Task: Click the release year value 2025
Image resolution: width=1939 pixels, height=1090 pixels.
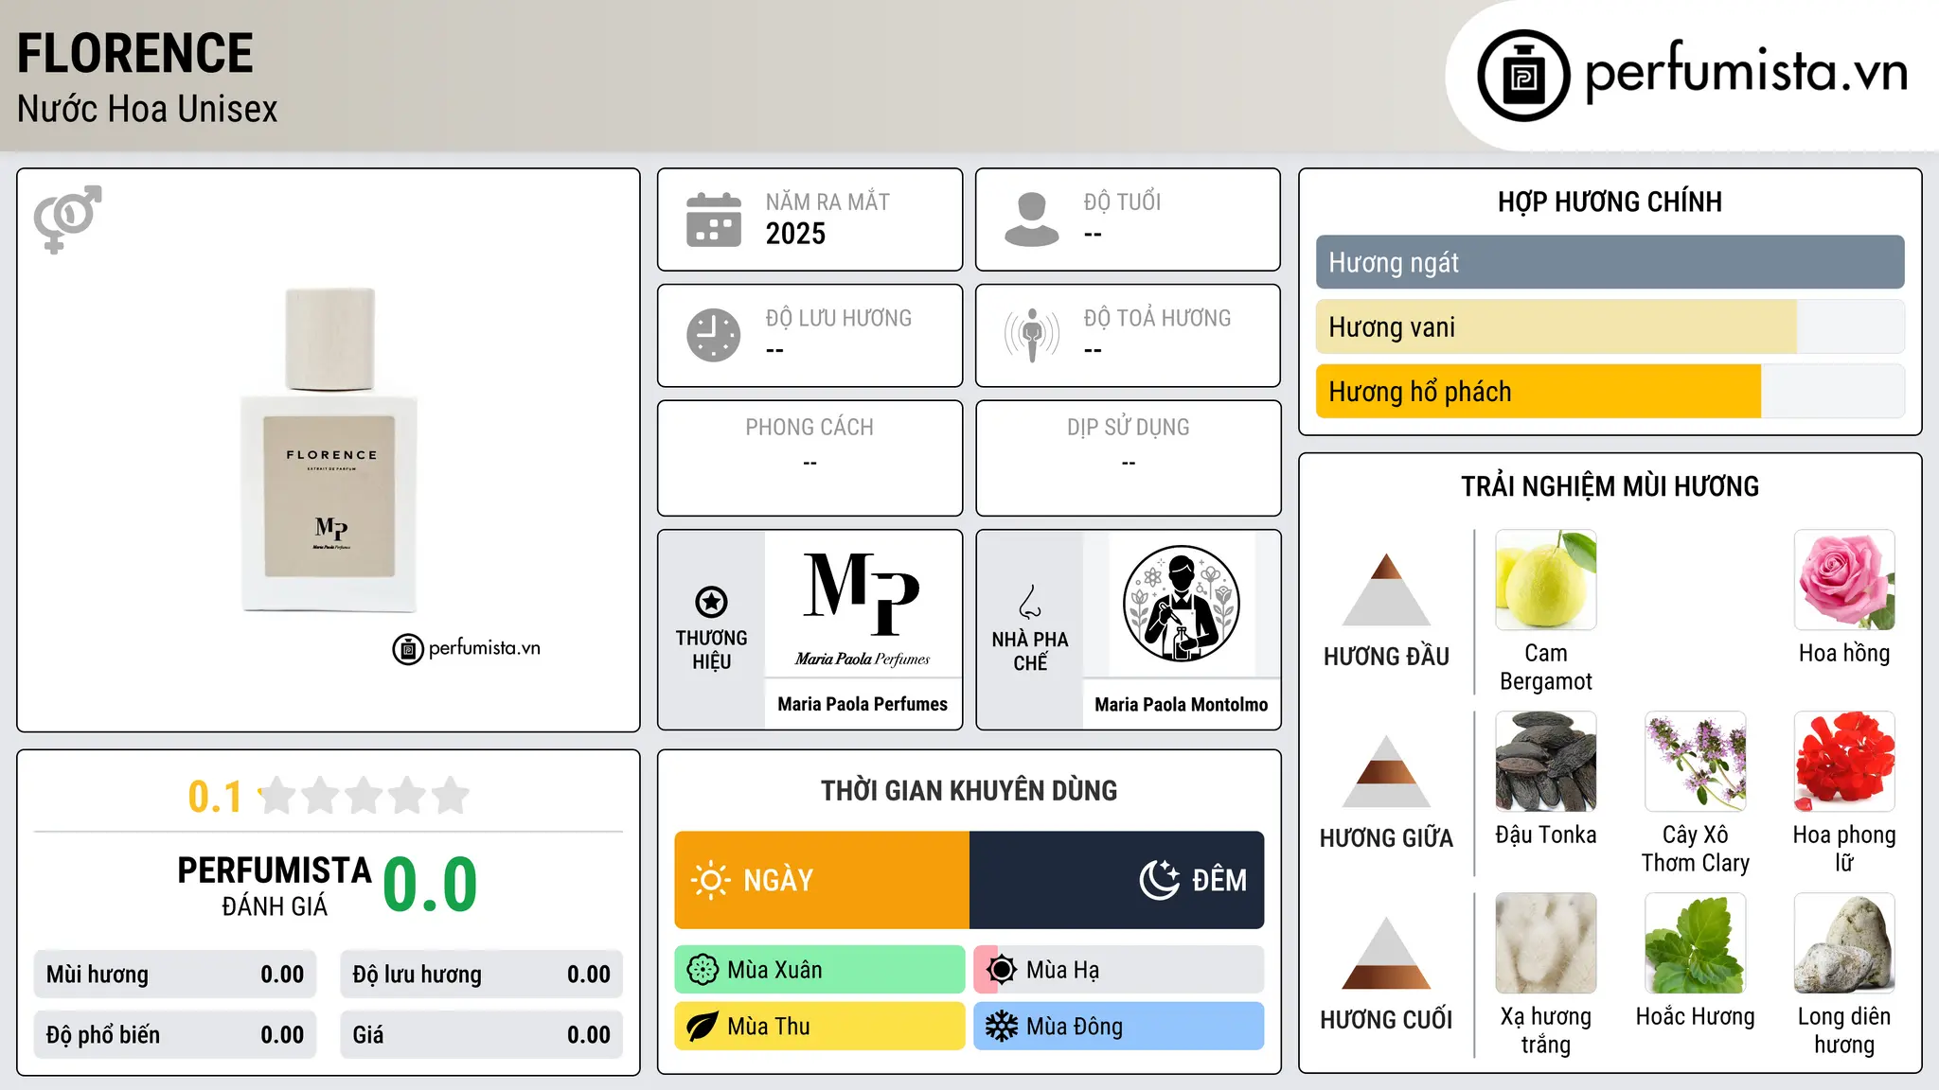Action: pyautogui.click(x=795, y=234)
